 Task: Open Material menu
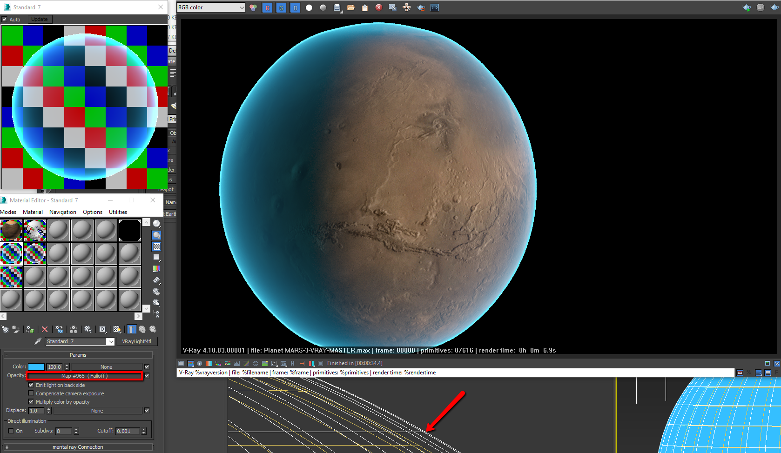click(33, 212)
